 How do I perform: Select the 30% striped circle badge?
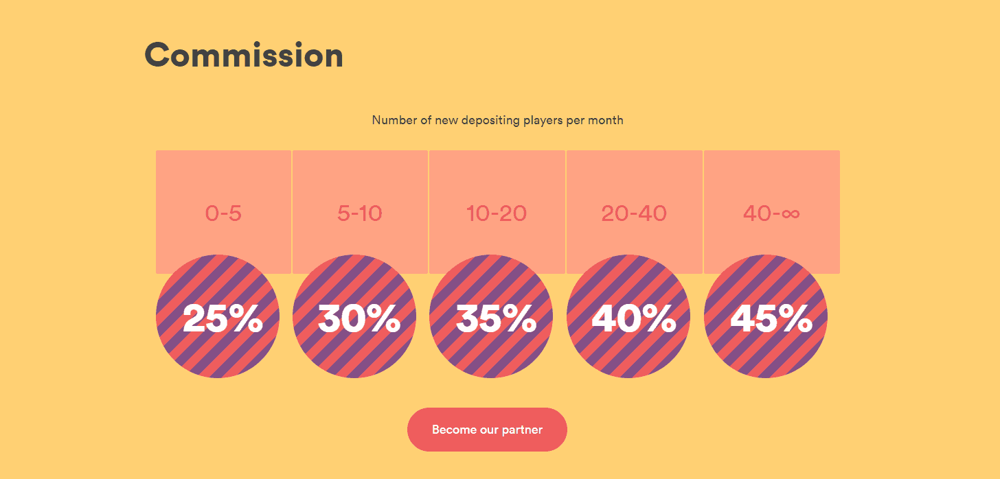tap(354, 316)
